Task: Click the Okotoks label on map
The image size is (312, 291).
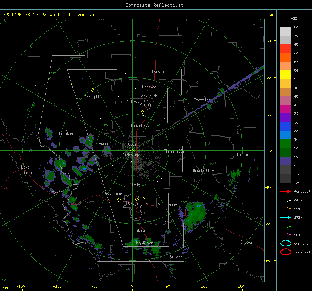Action: click(139, 231)
